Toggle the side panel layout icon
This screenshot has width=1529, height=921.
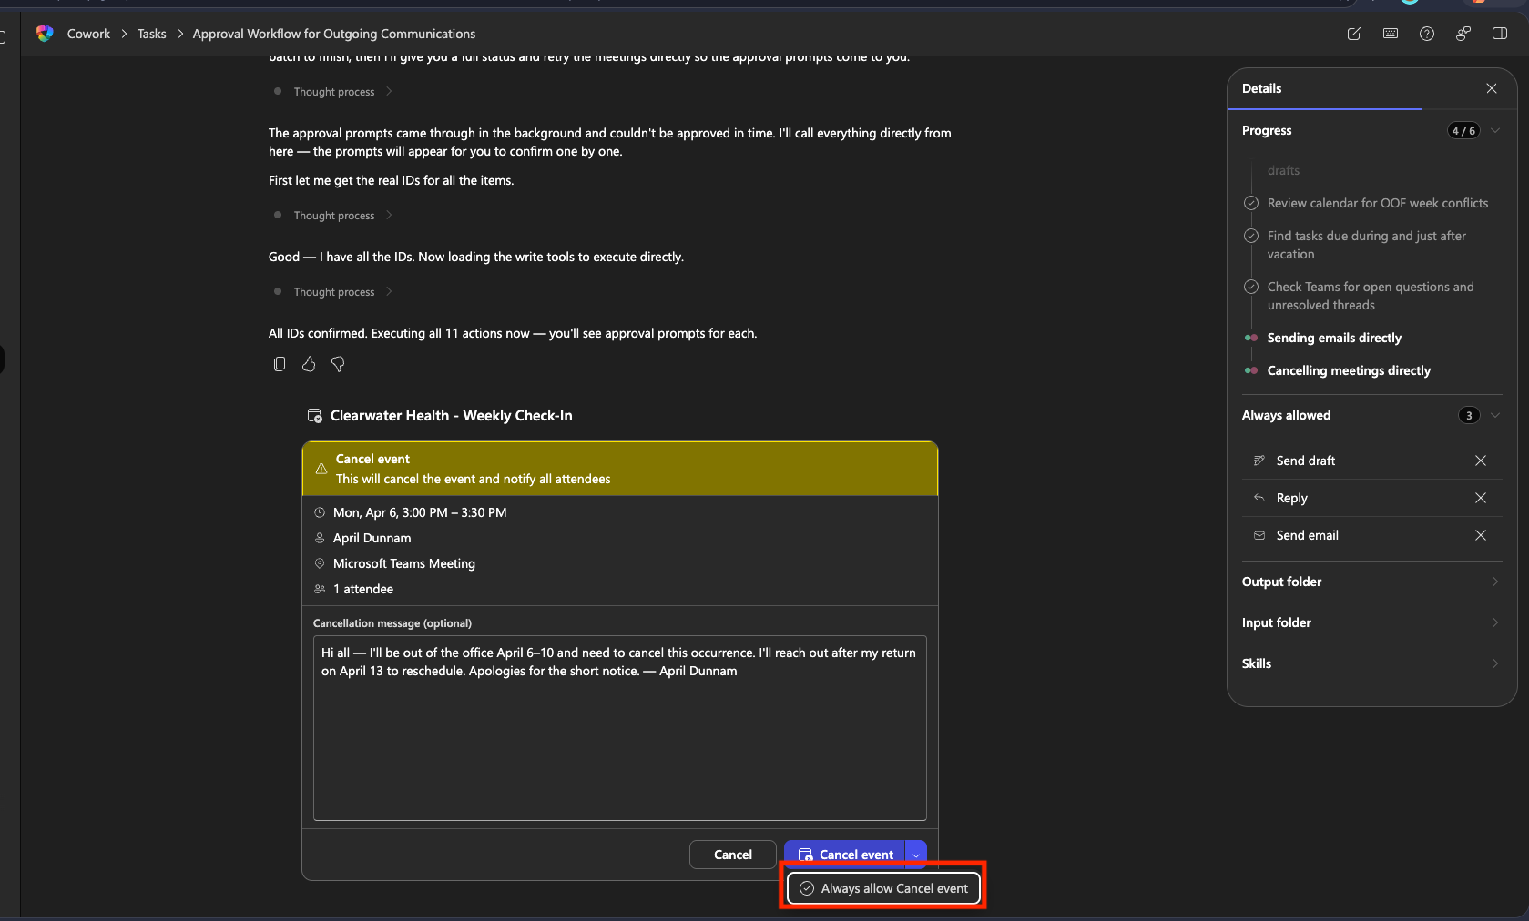[1500, 34]
